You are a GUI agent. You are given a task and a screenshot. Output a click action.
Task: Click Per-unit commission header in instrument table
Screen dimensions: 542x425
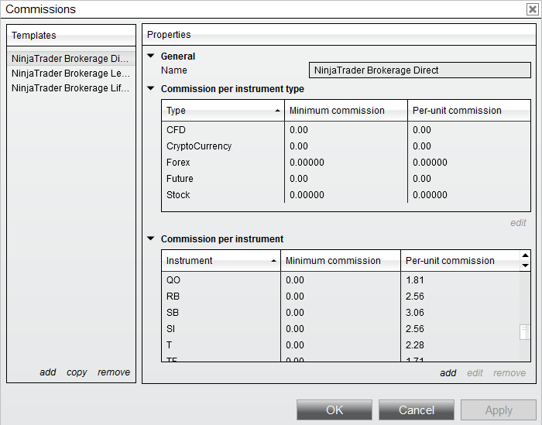point(460,261)
